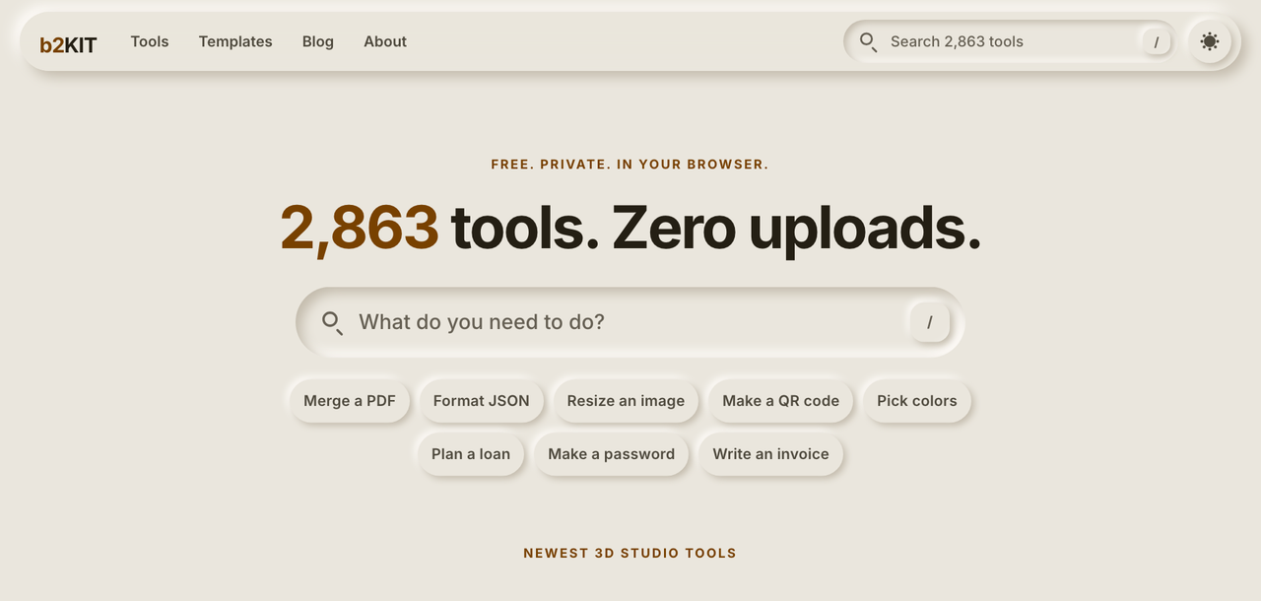The width and height of the screenshot is (1261, 601).
Task: Toggle the light/dark theme sun icon
Action: click(x=1210, y=41)
